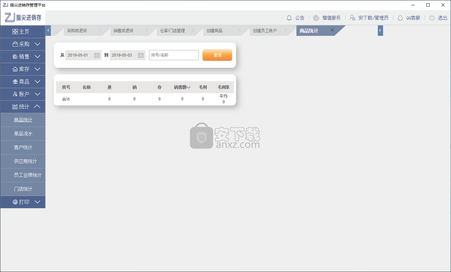Click the 毛利率 column header
The image size is (451, 272).
pos(224,87)
